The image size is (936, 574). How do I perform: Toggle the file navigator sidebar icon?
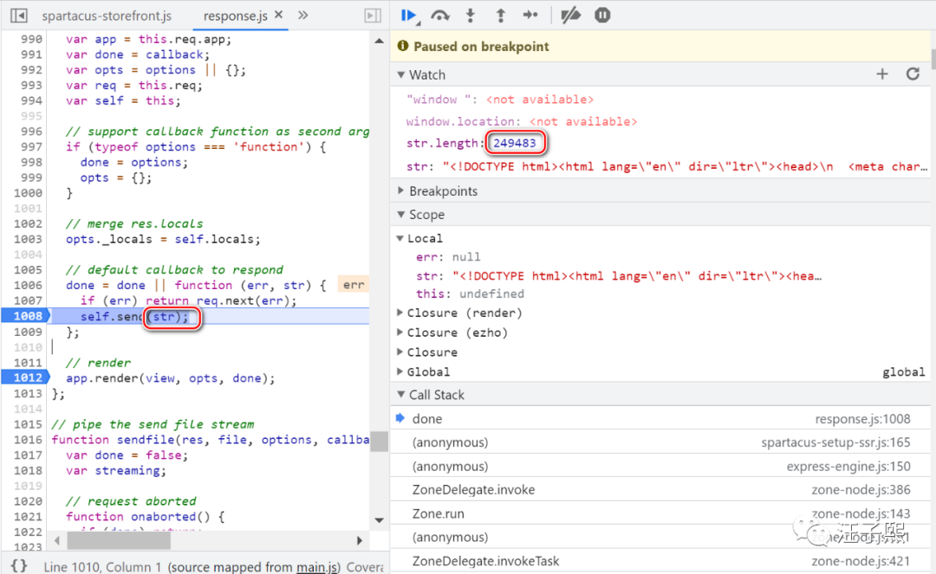pos(19,16)
